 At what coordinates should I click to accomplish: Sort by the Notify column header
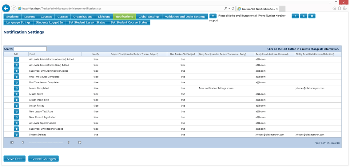click(96, 54)
